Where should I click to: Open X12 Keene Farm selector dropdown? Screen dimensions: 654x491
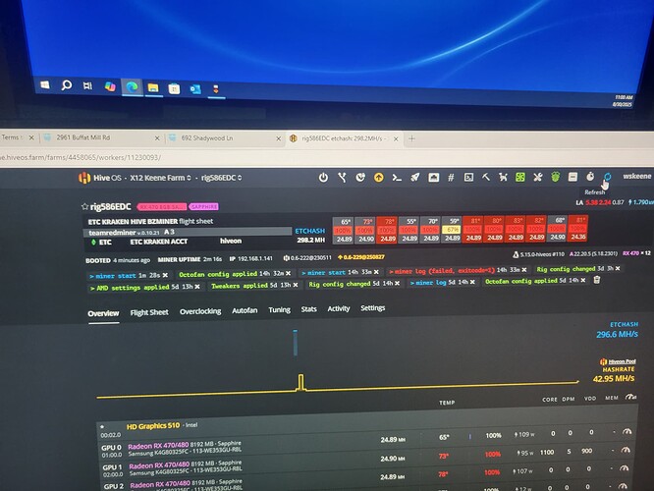click(160, 178)
